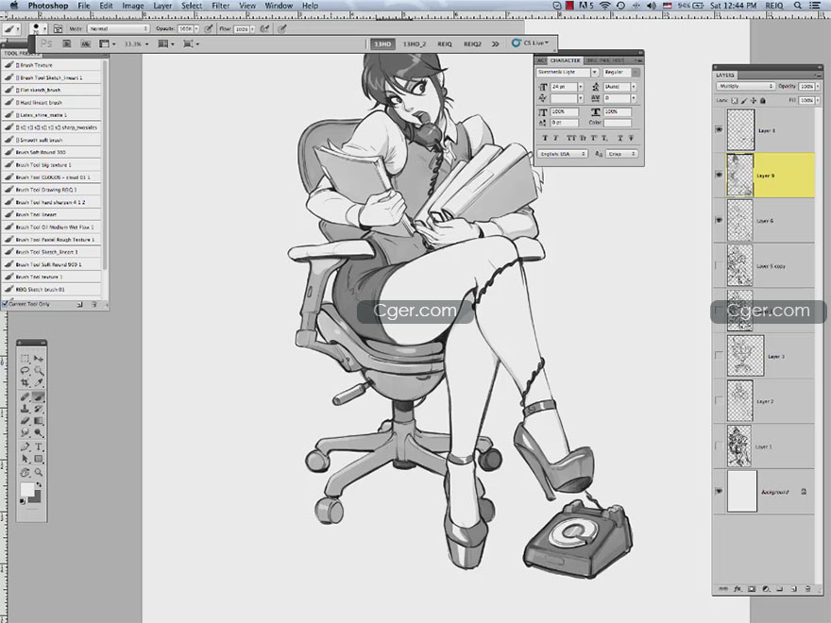Select the History Brush tool
831x623 pixels.
pos(38,409)
